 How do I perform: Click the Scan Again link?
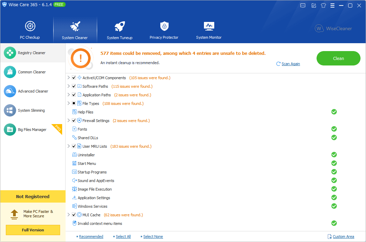tap(290, 64)
